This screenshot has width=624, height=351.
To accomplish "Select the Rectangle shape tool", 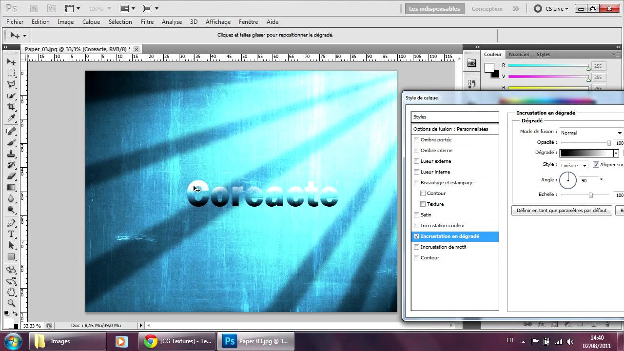I will pos(11,256).
